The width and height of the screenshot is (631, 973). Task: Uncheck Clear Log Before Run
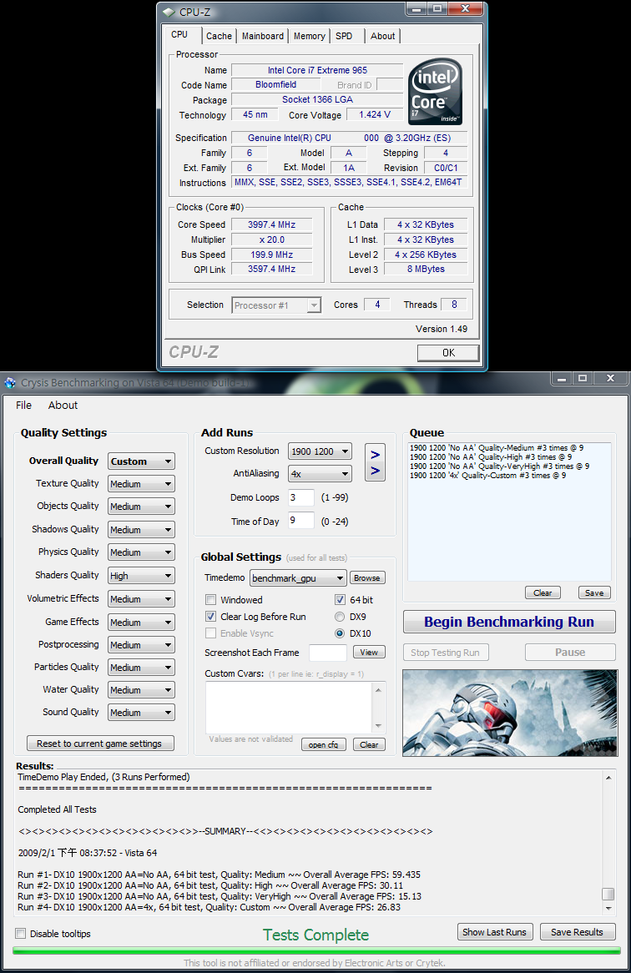(211, 617)
